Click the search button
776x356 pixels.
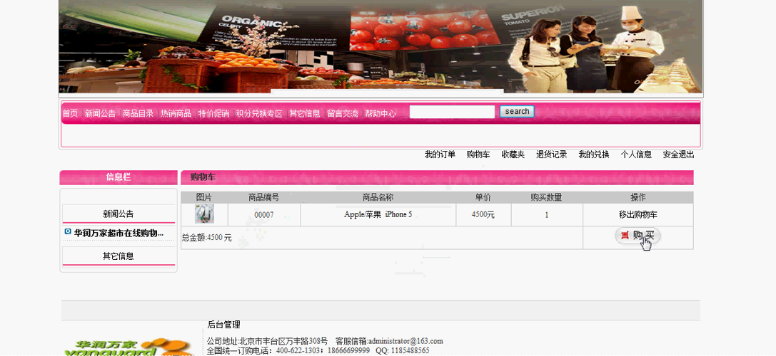[517, 112]
